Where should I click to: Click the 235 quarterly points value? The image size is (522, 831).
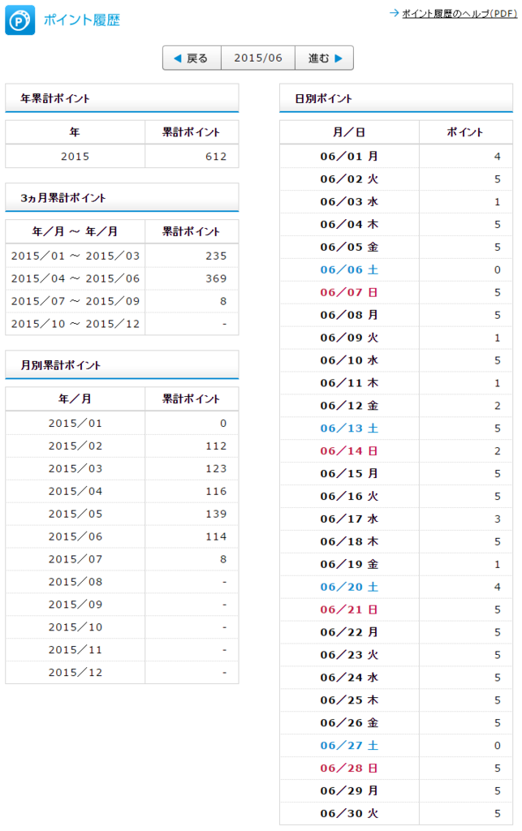point(216,256)
